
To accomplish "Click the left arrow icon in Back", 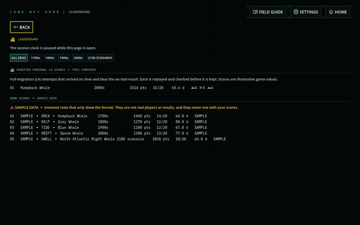I will (16, 27).
